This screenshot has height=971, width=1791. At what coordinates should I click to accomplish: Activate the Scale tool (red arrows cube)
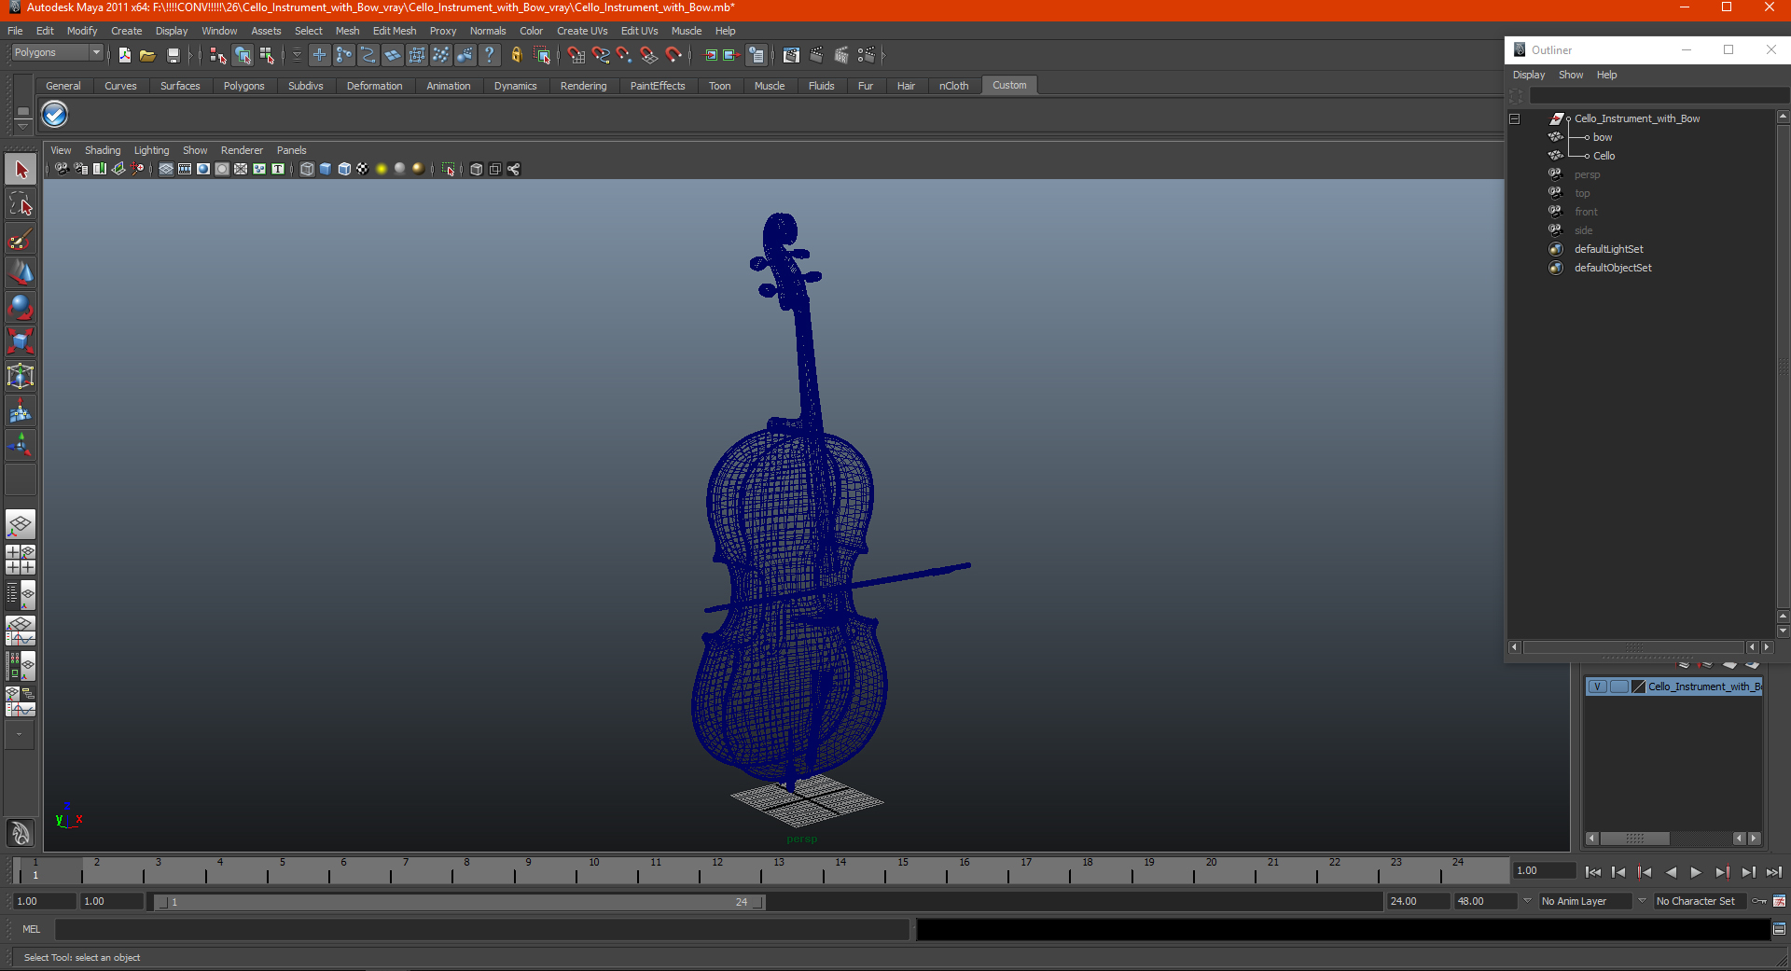(x=21, y=341)
